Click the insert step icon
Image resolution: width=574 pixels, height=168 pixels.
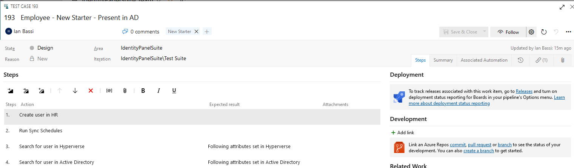click(x=11, y=91)
